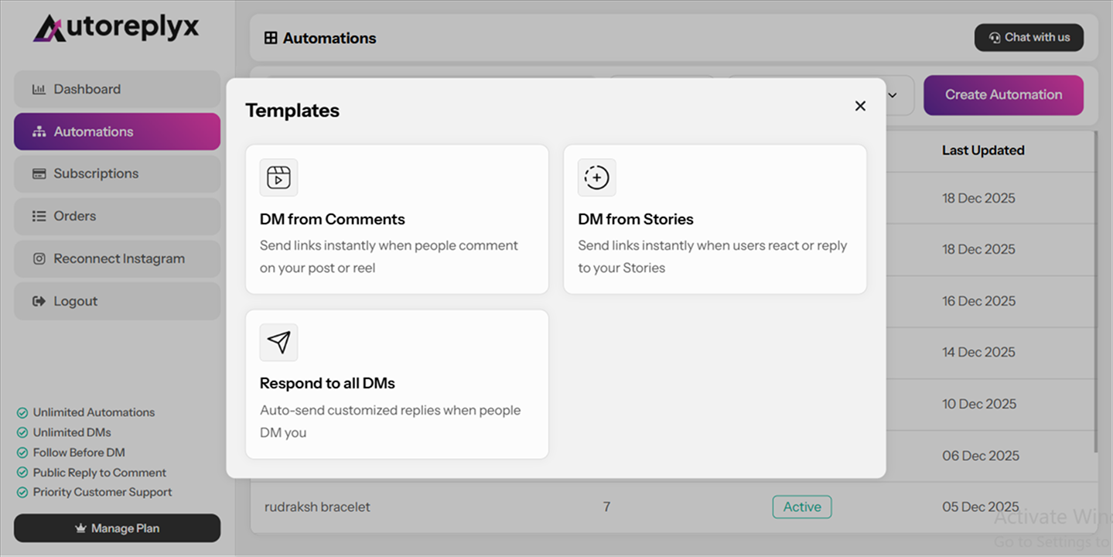
Task: Open Chat with us support
Action: (1029, 37)
